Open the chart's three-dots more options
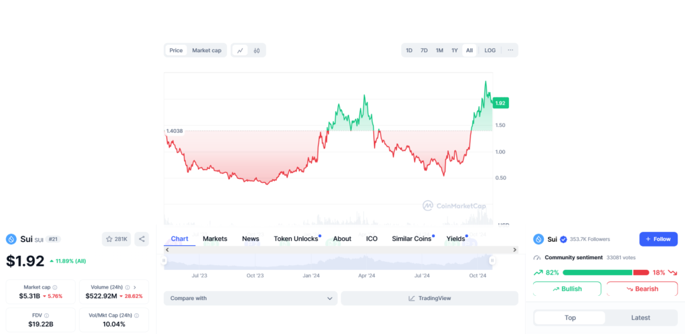 (x=510, y=50)
